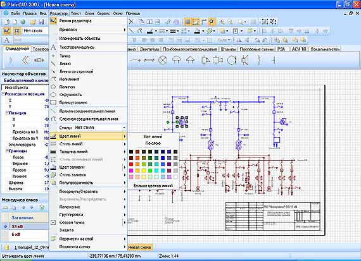This screenshot has height=261, width=361.
Task: Switch to the РЗА library tab
Action: (281, 49)
